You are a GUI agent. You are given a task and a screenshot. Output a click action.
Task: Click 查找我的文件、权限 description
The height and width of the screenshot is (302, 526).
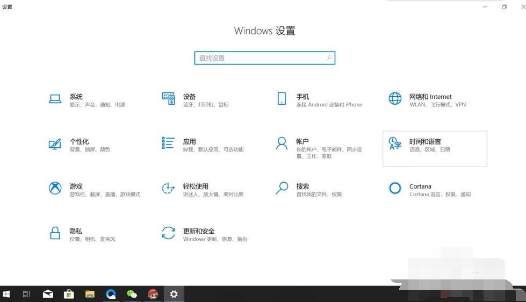point(319,195)
